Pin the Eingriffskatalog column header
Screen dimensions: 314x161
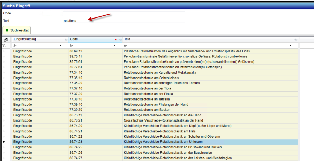[66, 39]
